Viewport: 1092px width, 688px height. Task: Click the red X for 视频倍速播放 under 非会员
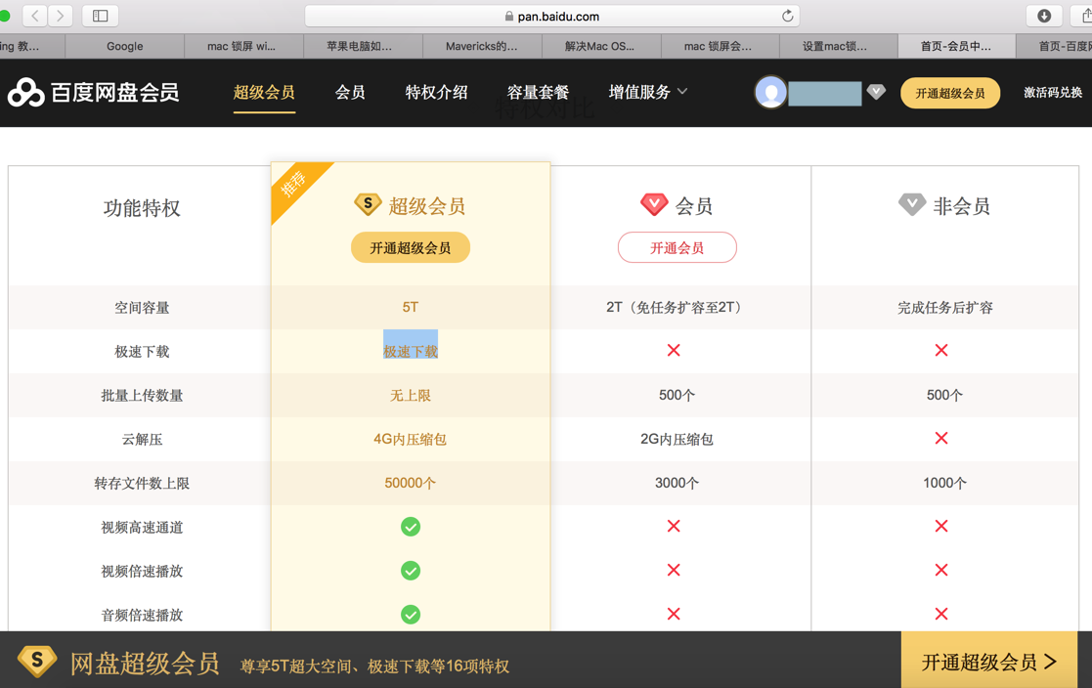[x=940, y=570]
